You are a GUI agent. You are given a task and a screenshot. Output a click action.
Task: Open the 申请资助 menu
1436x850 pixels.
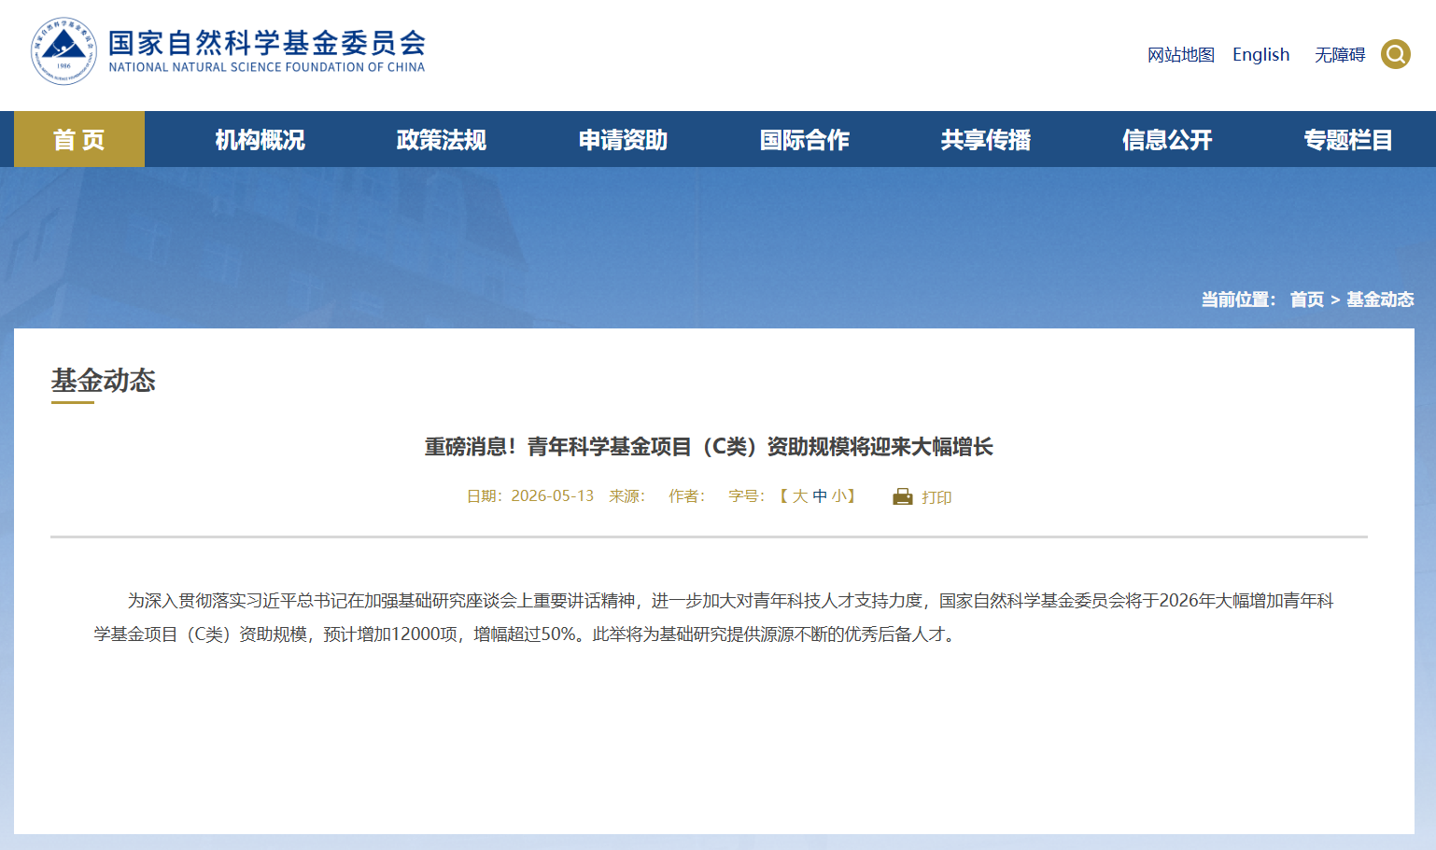[623, 139]
